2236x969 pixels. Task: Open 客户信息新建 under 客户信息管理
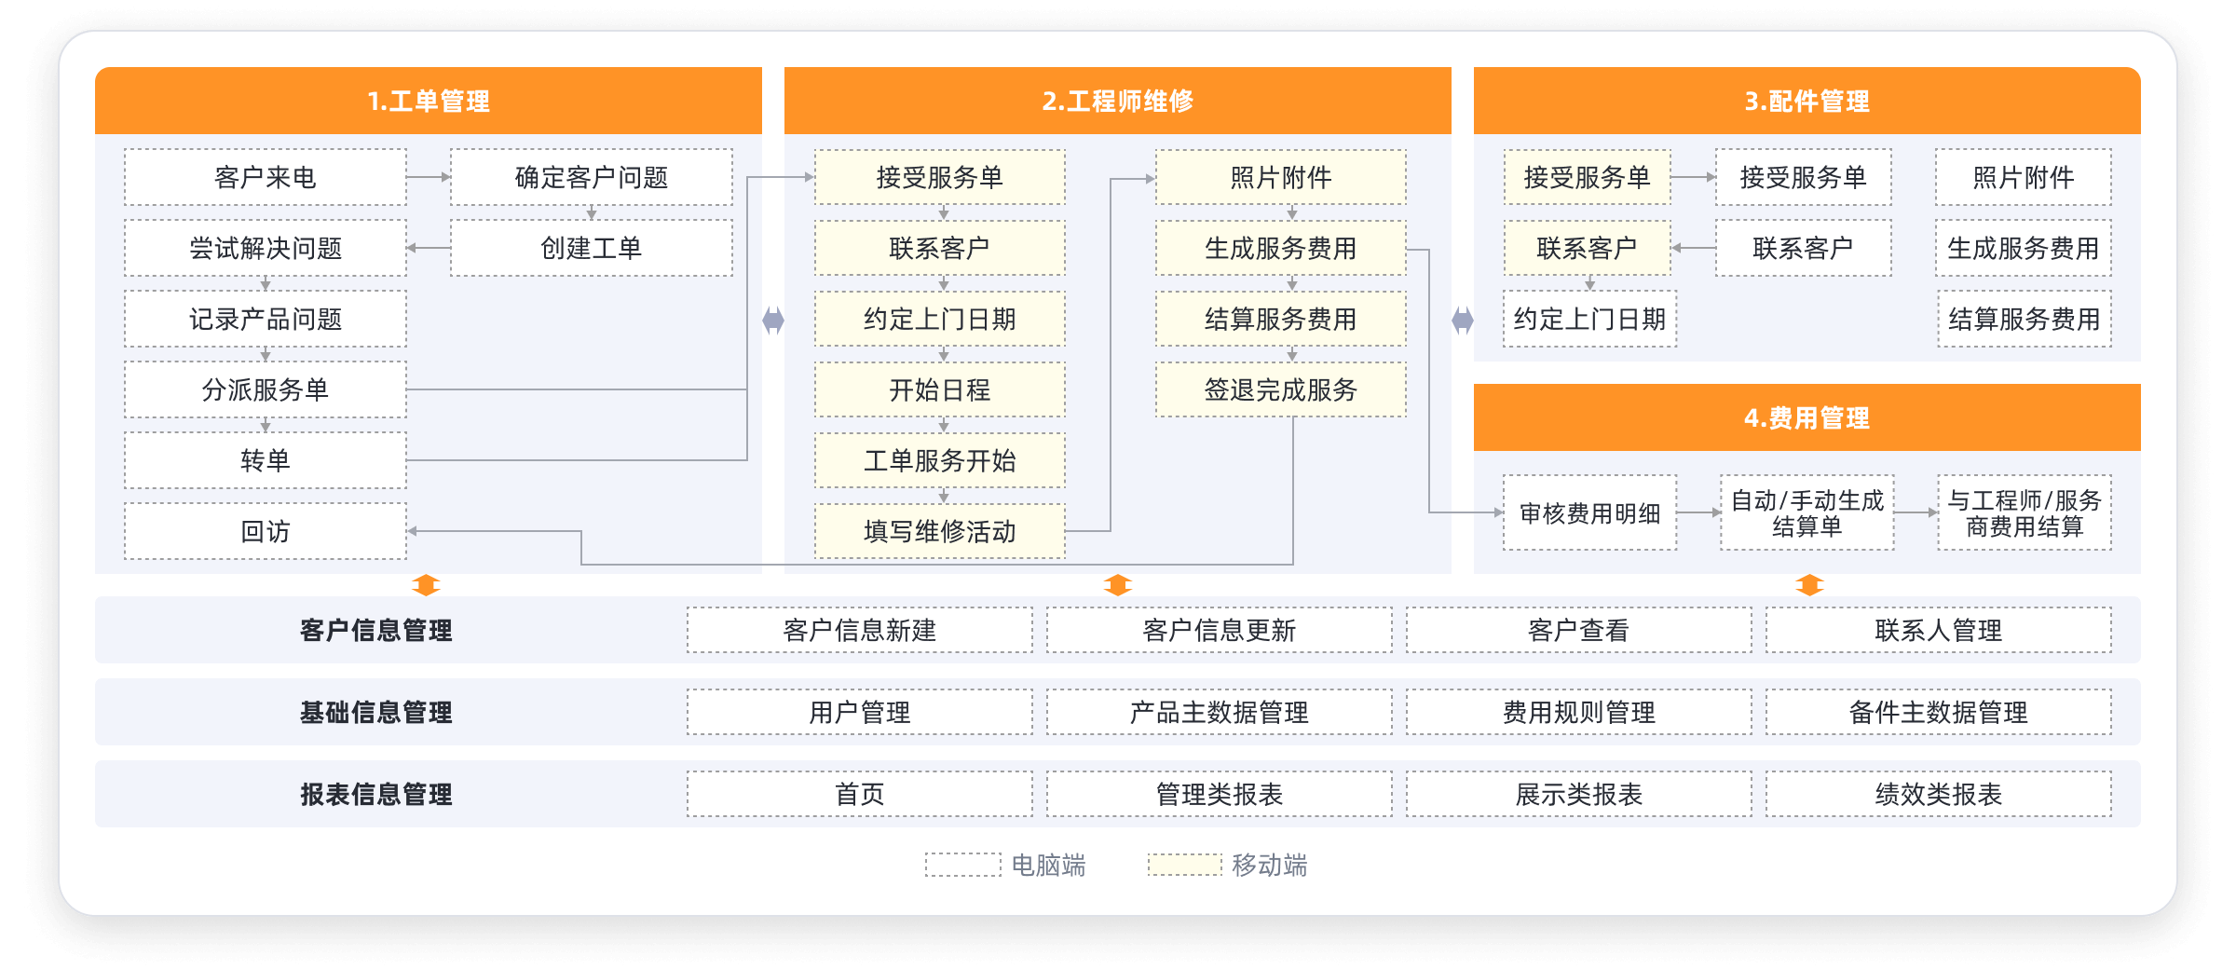pyautogui.click(x=859, y=629)
